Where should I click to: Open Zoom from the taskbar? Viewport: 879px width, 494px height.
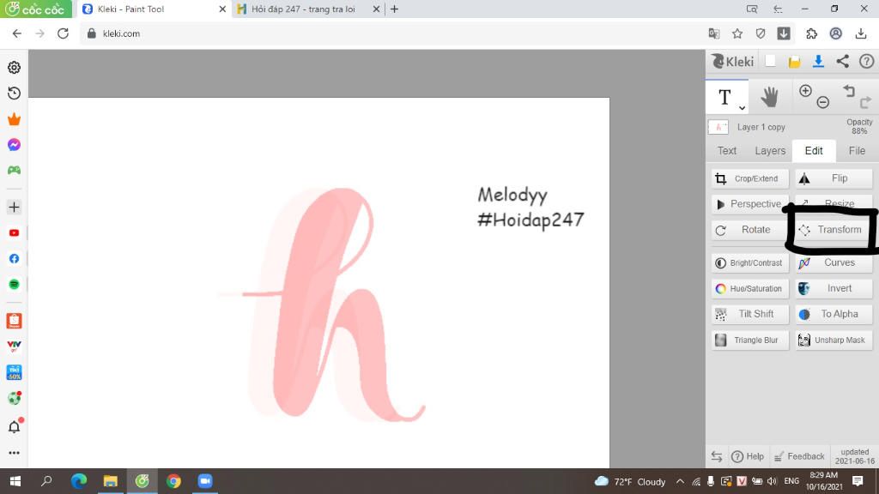(204, 481)
